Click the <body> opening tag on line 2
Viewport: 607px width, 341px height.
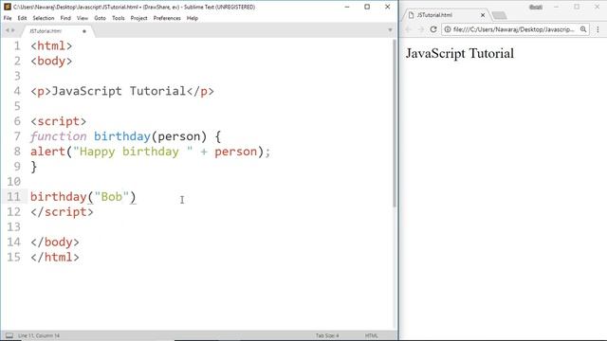click(51, 61)
